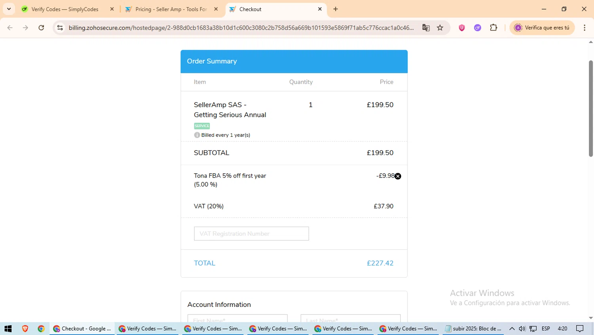Screen dimensions: 594x335
Task: Open the Windows Start menu
Action: point(8,329)
